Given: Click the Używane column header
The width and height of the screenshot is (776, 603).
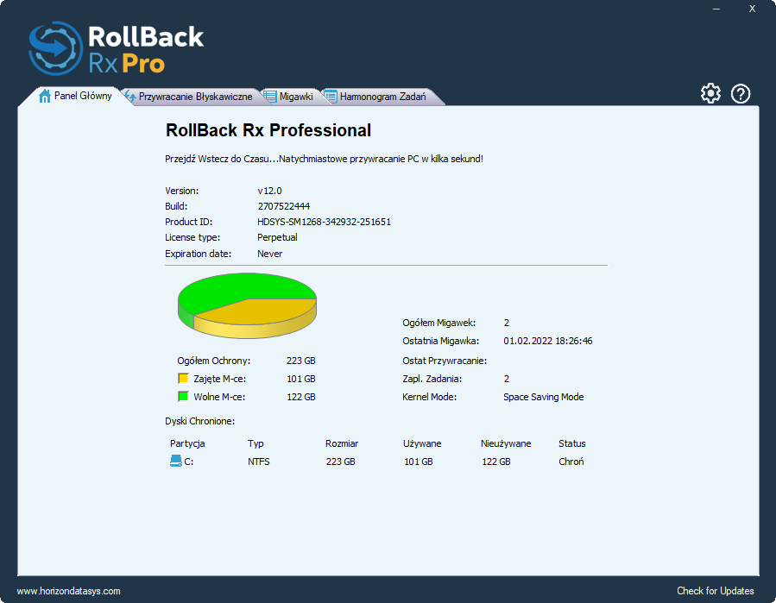Looking at the screenshot, I should point(421,443).
